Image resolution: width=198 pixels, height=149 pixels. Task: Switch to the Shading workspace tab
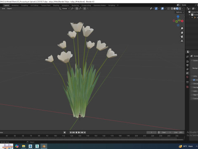coord(56,5)
